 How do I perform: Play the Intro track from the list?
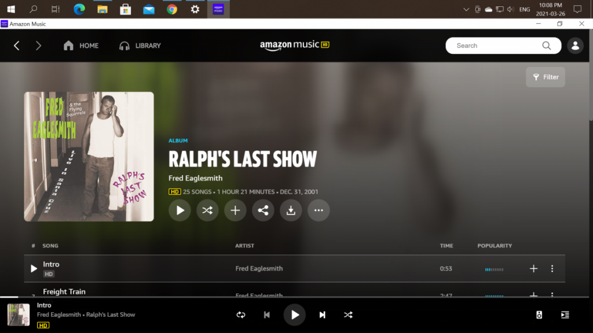34,268
